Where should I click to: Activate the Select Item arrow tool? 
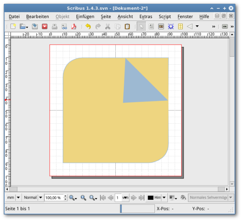pyautogui.click(x=142, y=27)
